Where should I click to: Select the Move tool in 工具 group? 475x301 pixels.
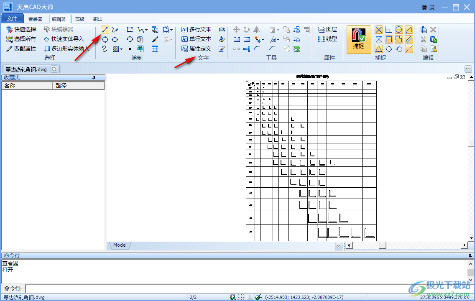click(237, 30)
